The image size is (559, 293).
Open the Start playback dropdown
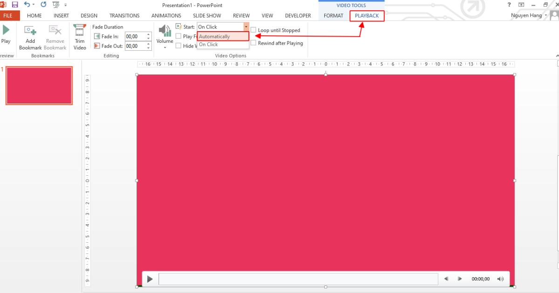tap(246, 27)
